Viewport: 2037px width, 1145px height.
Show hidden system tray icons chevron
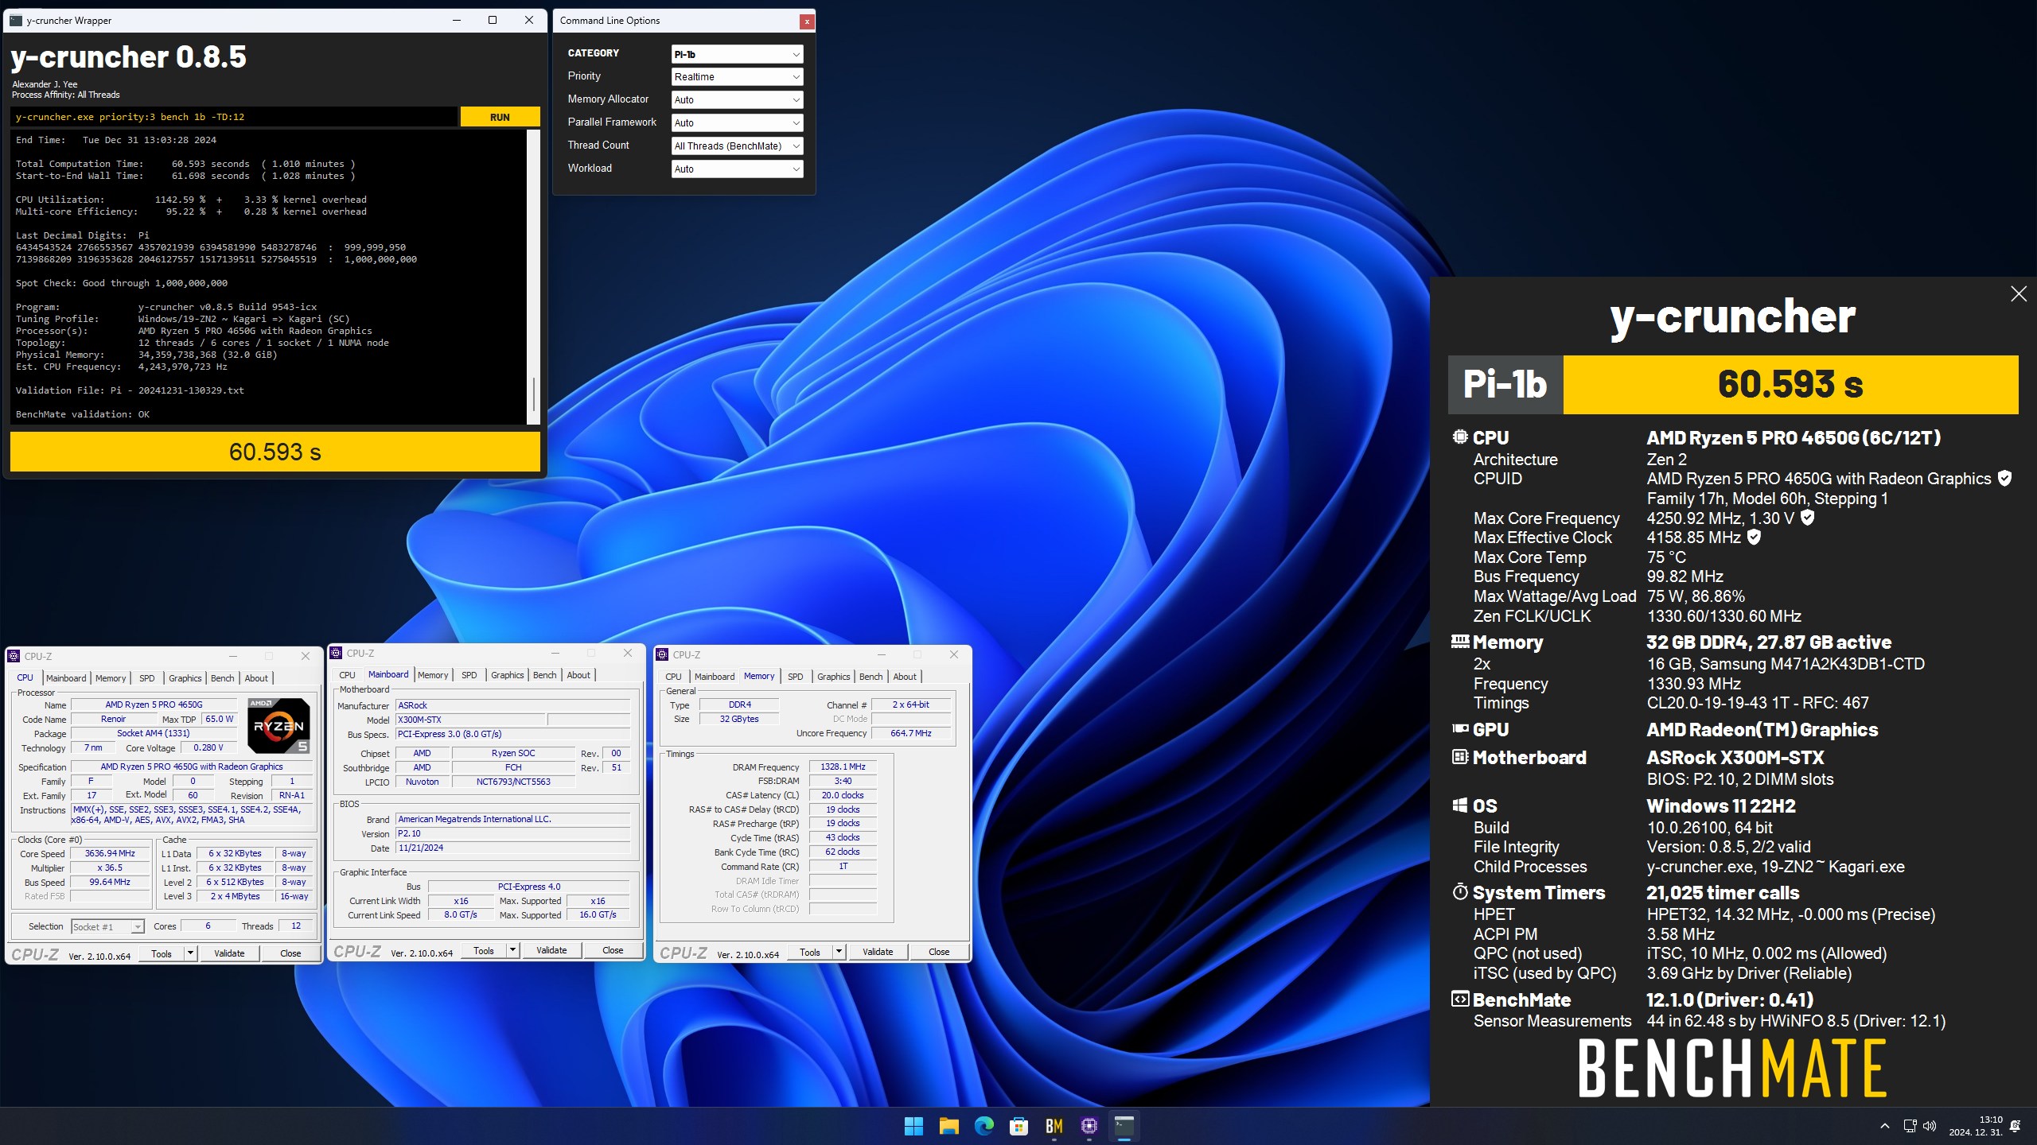click(1884, 1126)
